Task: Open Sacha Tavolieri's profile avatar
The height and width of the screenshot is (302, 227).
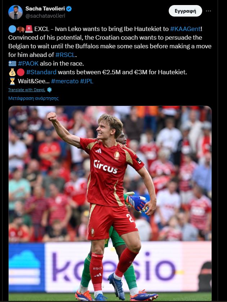Action: tap(15, 12)
